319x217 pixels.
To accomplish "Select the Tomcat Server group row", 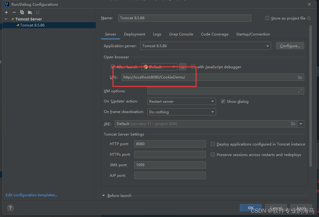I will pyautogui.click(x=49, y=19).
